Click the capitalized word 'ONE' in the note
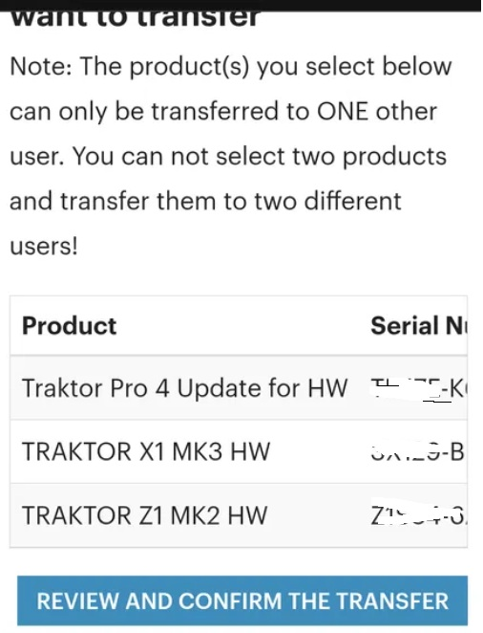The image size is (483, 633). pos(343,111)
